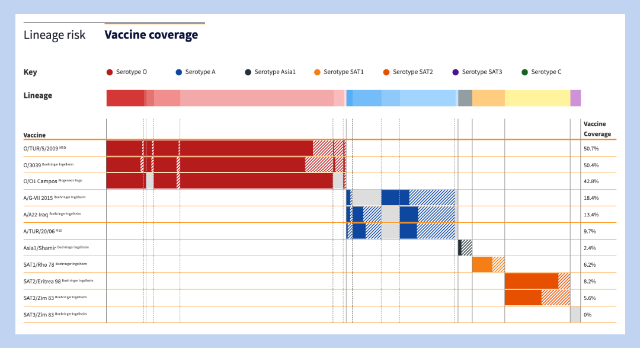Click the 2.4% coverage value
Image resolution: width=640 pixels, height=348 pixels.
pyautogui.click(x=590, y=248)
